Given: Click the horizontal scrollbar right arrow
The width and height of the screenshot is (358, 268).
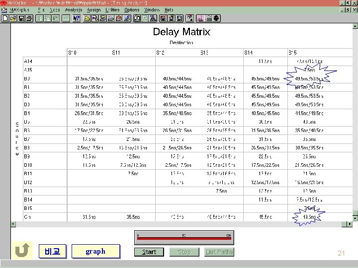Looking at the screenshot, I should pos(350,224).
